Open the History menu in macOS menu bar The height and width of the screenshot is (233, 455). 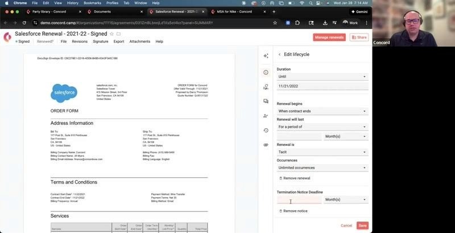tap(73, 3)
